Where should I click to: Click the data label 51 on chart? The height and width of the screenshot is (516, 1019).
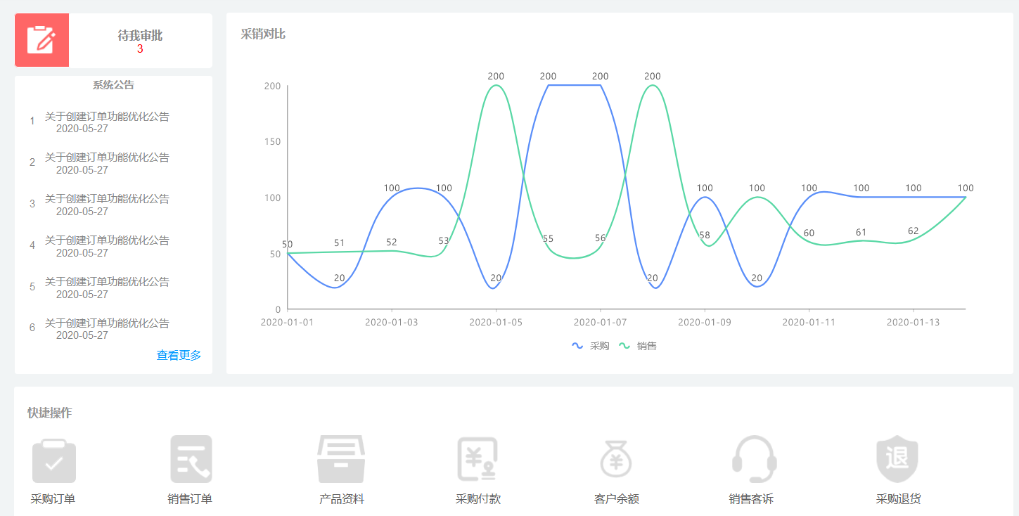click(340, 243)
